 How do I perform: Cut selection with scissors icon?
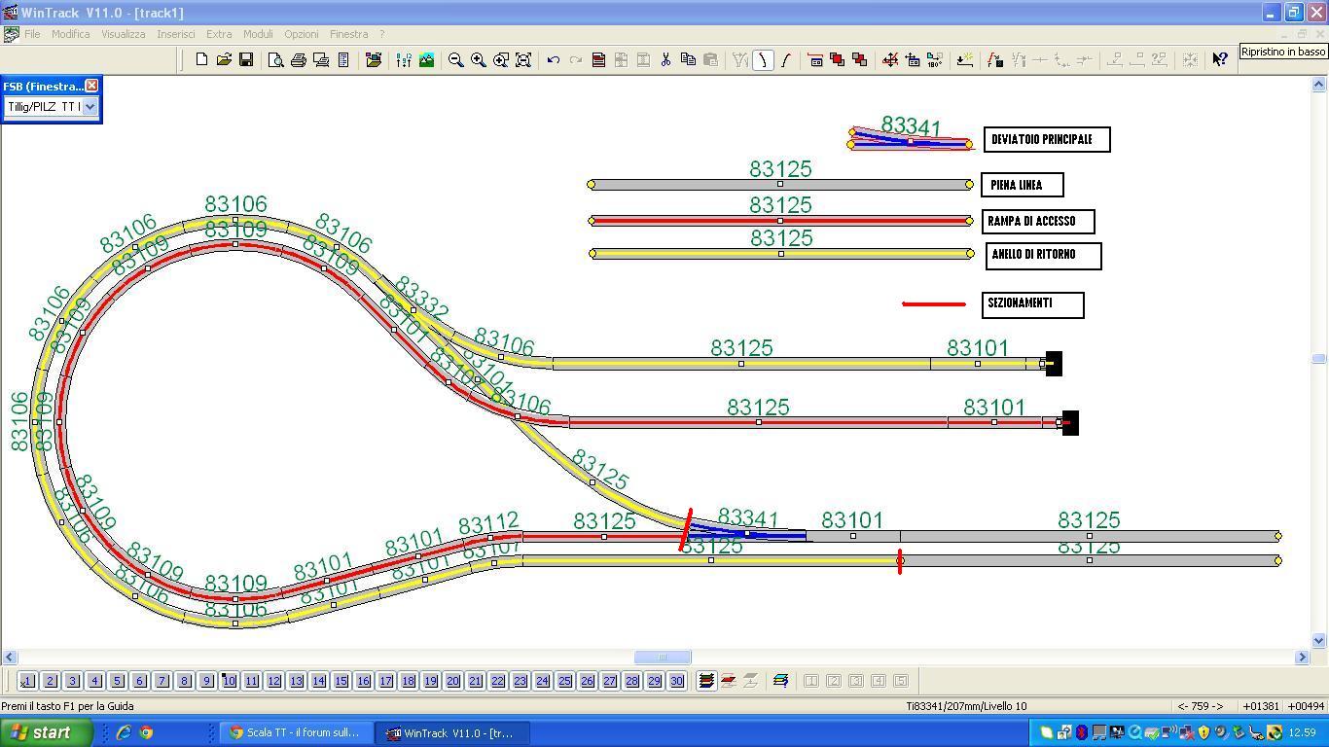tap(665, 59)
